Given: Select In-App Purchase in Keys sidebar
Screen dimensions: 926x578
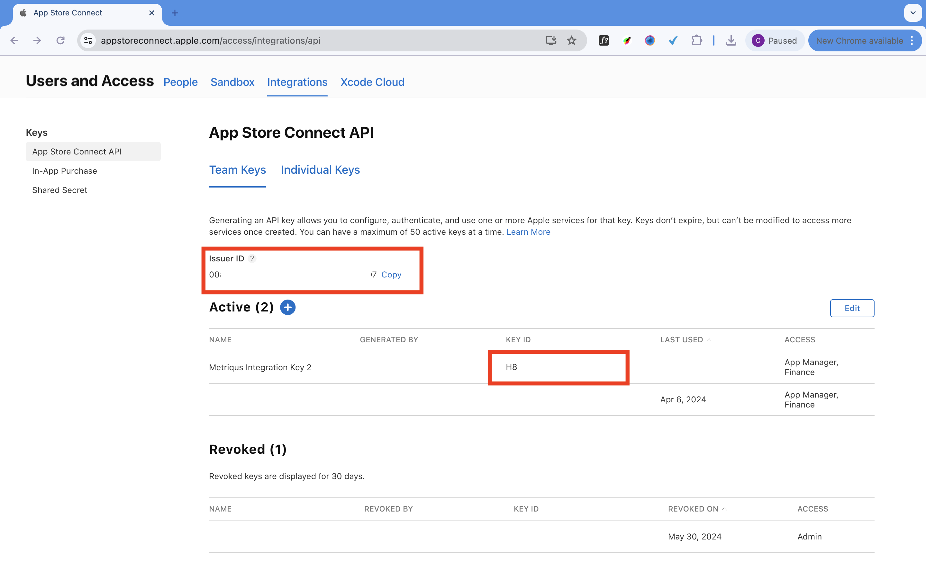Looking at the screenshot, I should coord(65,171).
